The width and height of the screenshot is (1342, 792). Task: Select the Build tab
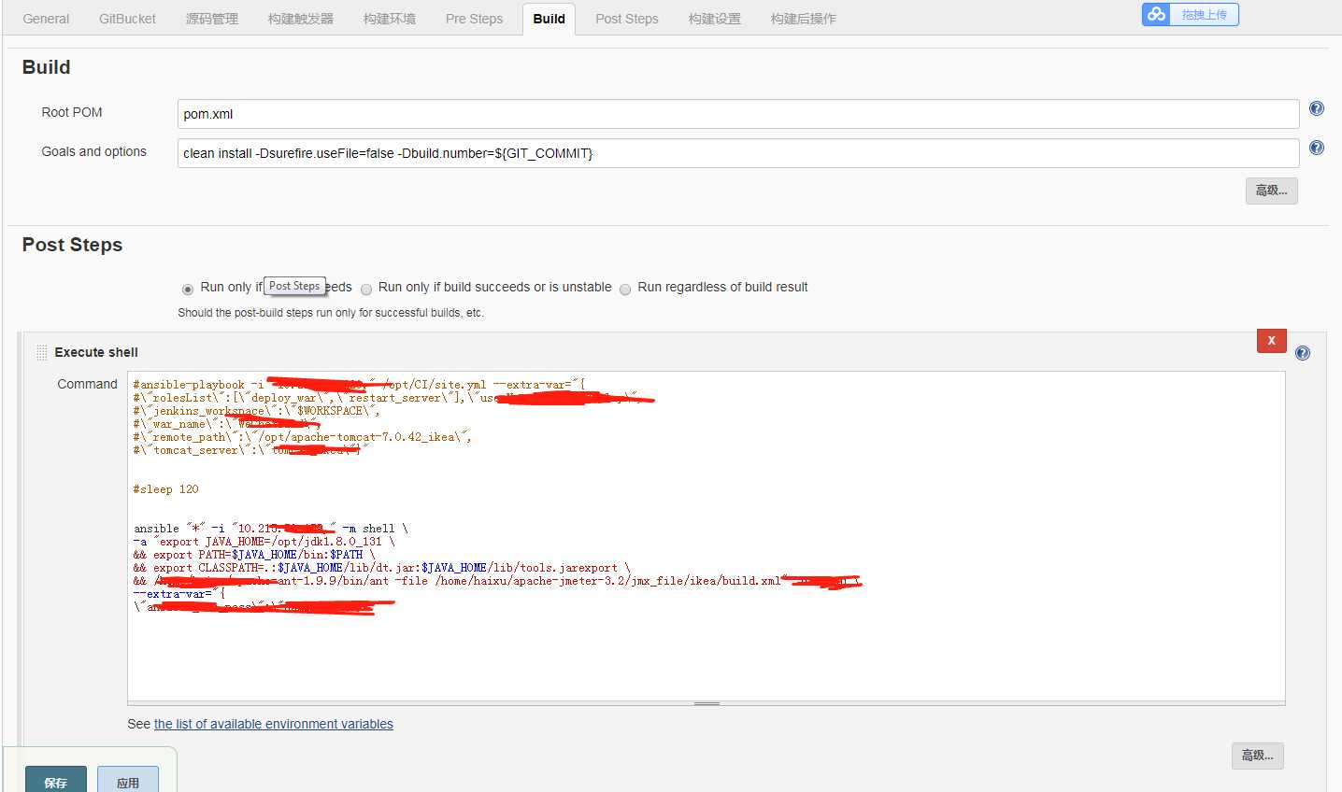pyautogui.click(x=549, y=19)
